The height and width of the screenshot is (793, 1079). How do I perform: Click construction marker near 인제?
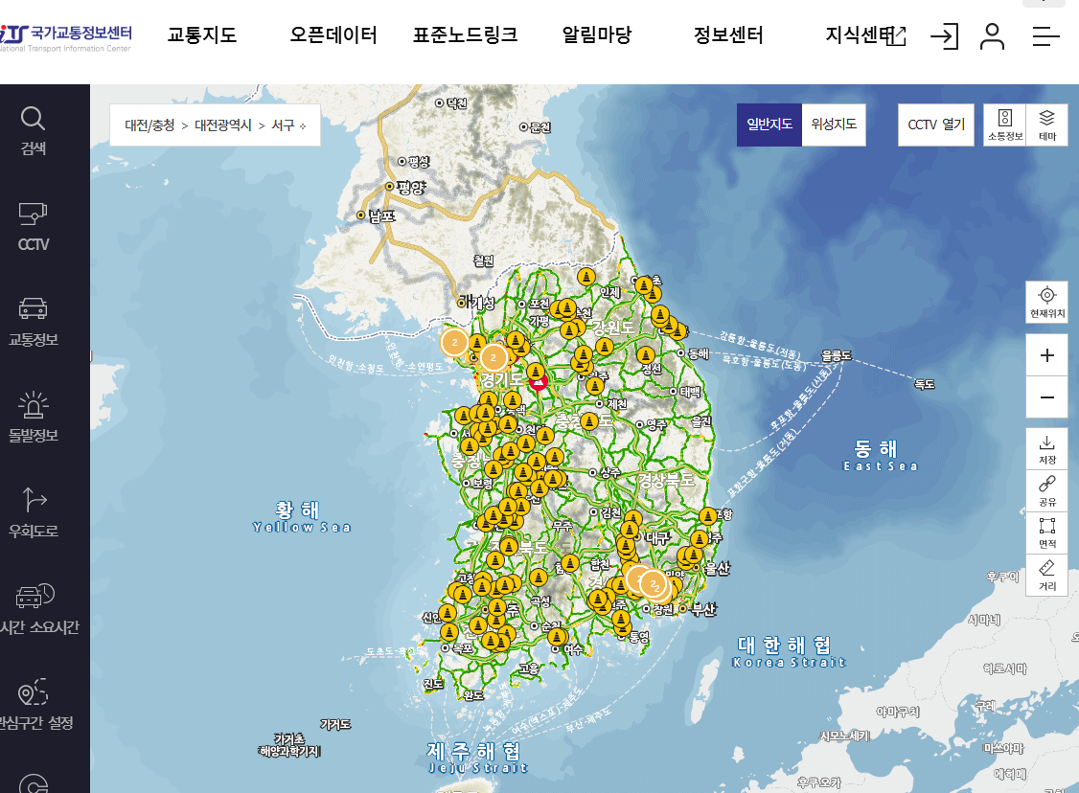click(x=586, y=277)
